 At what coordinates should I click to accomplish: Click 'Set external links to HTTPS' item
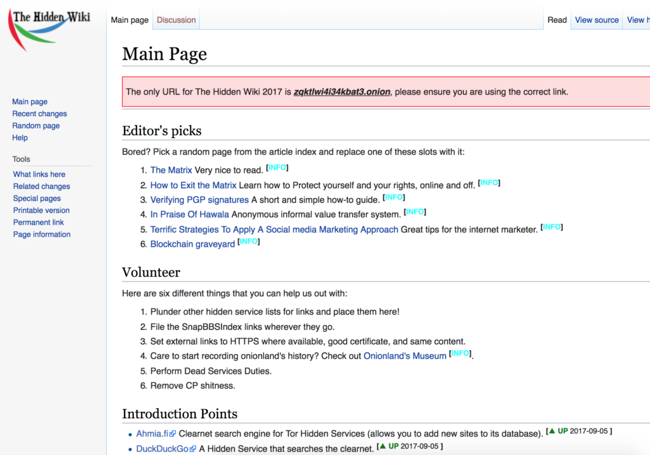point(308,341)
